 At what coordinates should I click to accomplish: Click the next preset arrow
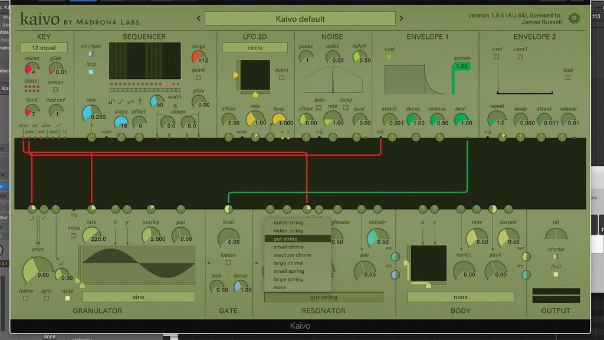(x=401, y=18)
